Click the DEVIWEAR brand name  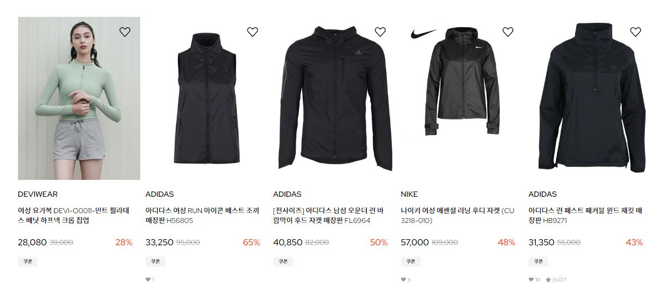tap(38, 194)
